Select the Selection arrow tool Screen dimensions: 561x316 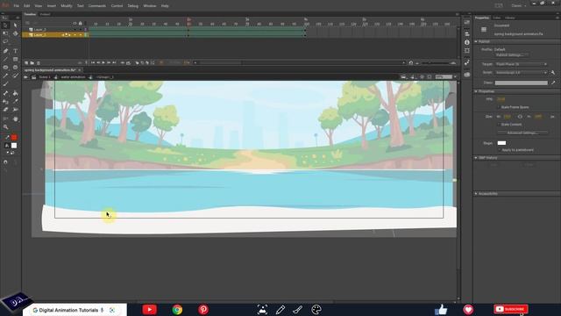[5, 25]
